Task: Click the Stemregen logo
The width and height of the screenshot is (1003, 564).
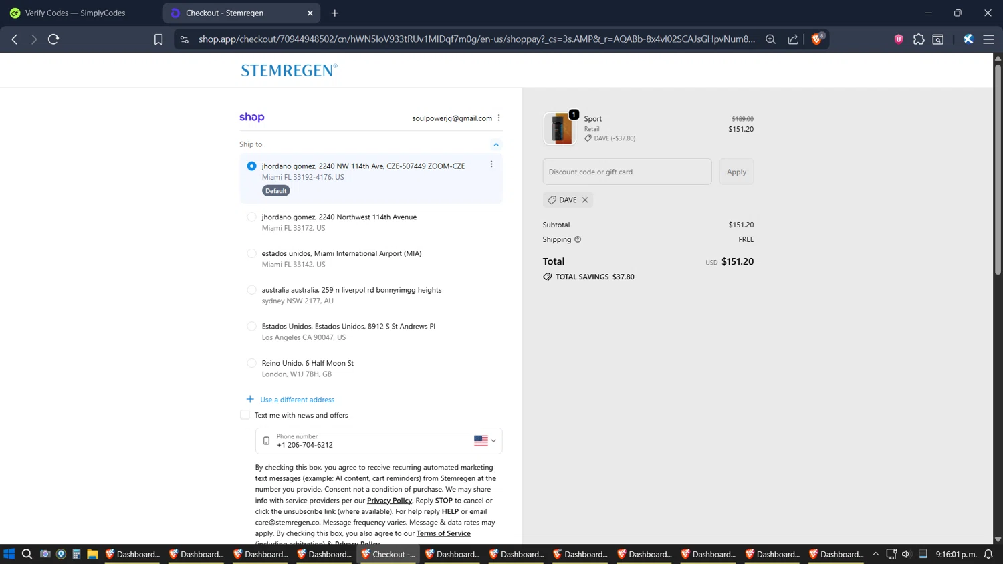Action: pos(289,70)
